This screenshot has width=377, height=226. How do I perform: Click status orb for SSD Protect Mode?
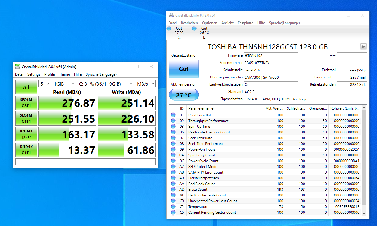tap(173, 166)
